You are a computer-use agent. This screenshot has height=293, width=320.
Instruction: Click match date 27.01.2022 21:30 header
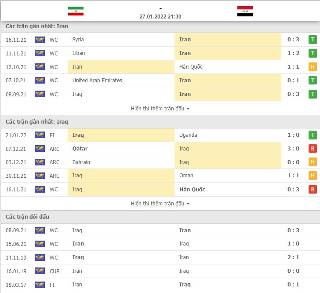[x=160, y=17]
